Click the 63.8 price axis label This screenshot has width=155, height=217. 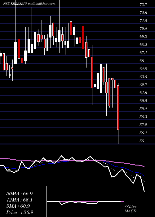[x=144, y=77]
